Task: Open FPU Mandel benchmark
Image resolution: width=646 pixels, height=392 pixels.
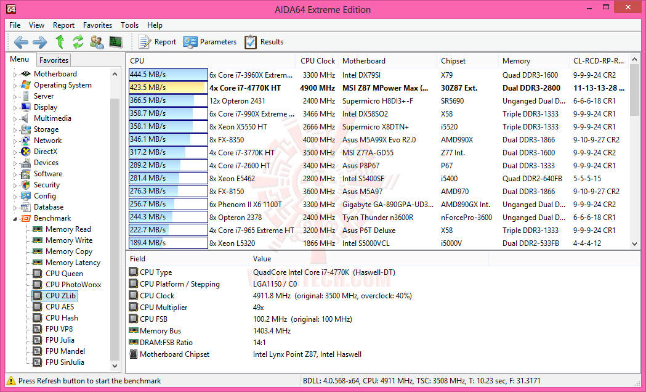Action: coord(65,351)
